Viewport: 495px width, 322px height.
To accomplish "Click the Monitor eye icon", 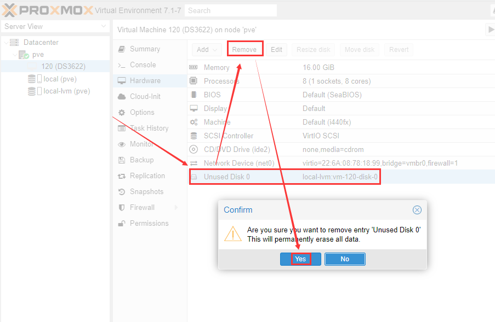I will coord(122,144).
